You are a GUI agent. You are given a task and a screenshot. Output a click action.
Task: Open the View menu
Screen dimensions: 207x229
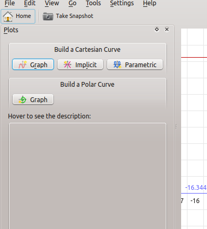(x=52, y=3)
